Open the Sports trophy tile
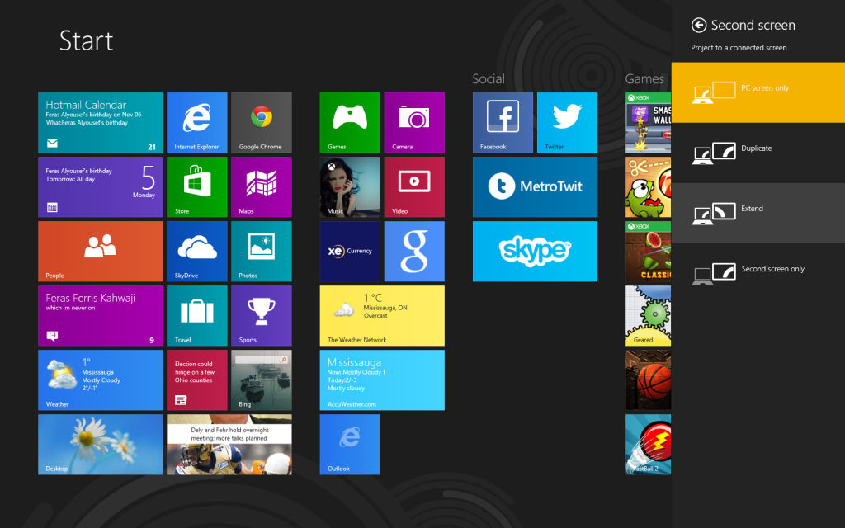The width and height of the screenshot is (845, 528). tap(262, 316)
